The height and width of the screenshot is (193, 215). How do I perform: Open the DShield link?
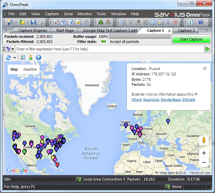coord(189,100)
